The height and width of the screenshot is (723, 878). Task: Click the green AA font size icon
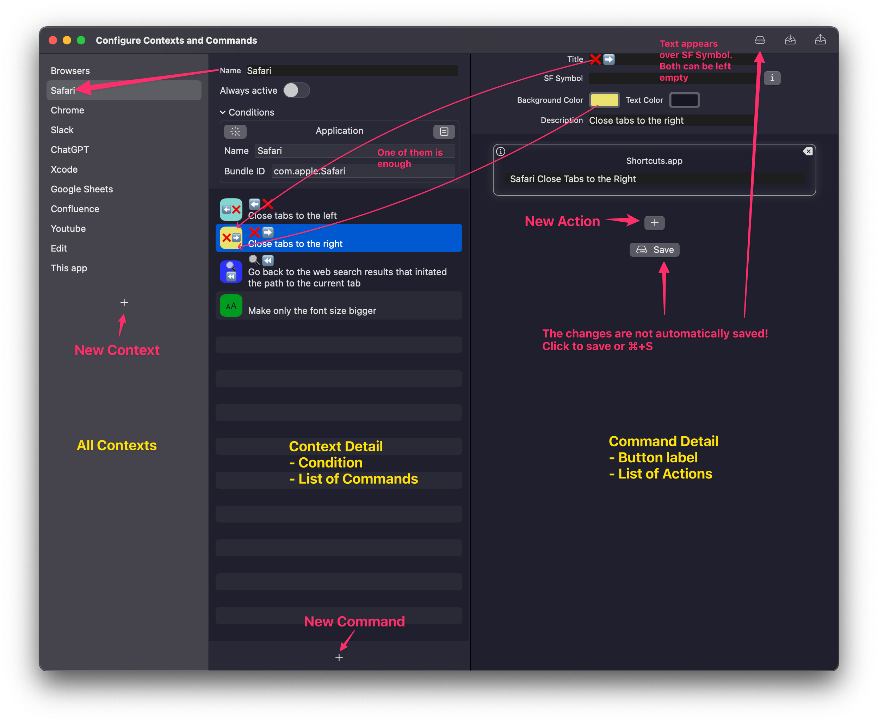[231, 306]
